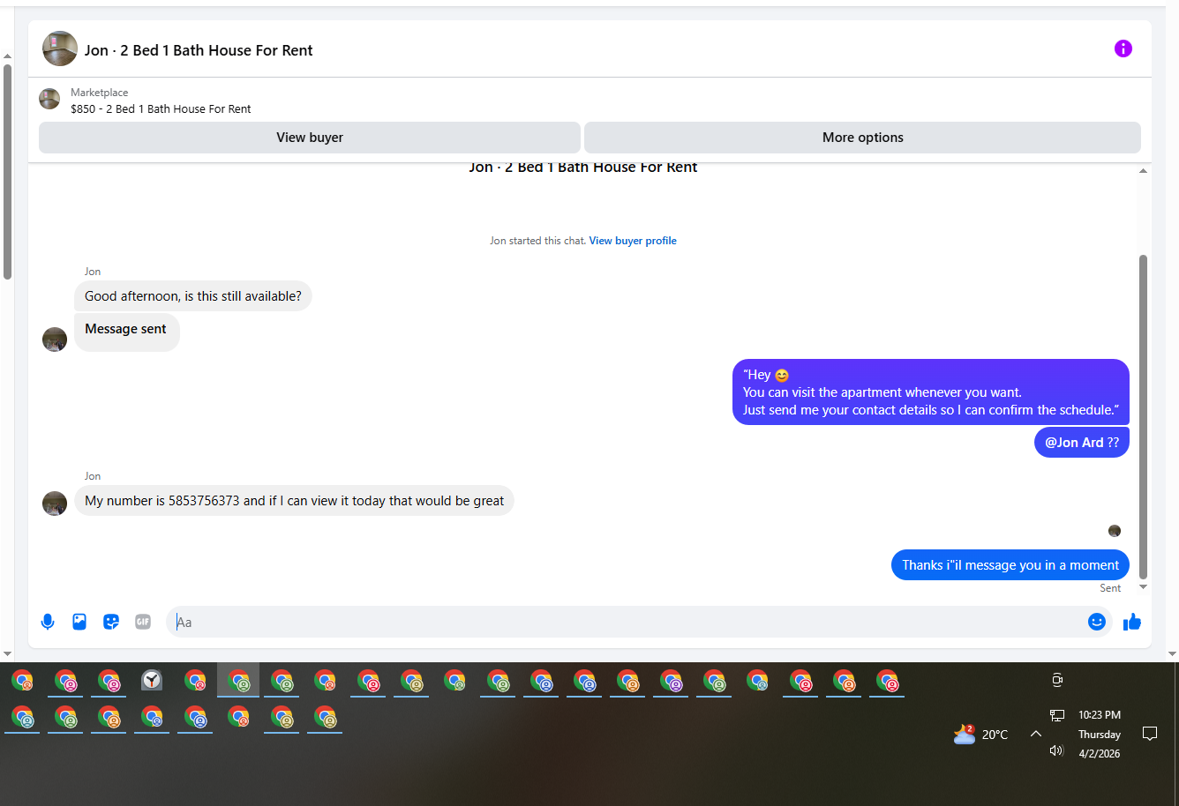1179x806 pixels.
Task: Click Jon's avatar beside the Message sent bubble
Action: [55, 340]
